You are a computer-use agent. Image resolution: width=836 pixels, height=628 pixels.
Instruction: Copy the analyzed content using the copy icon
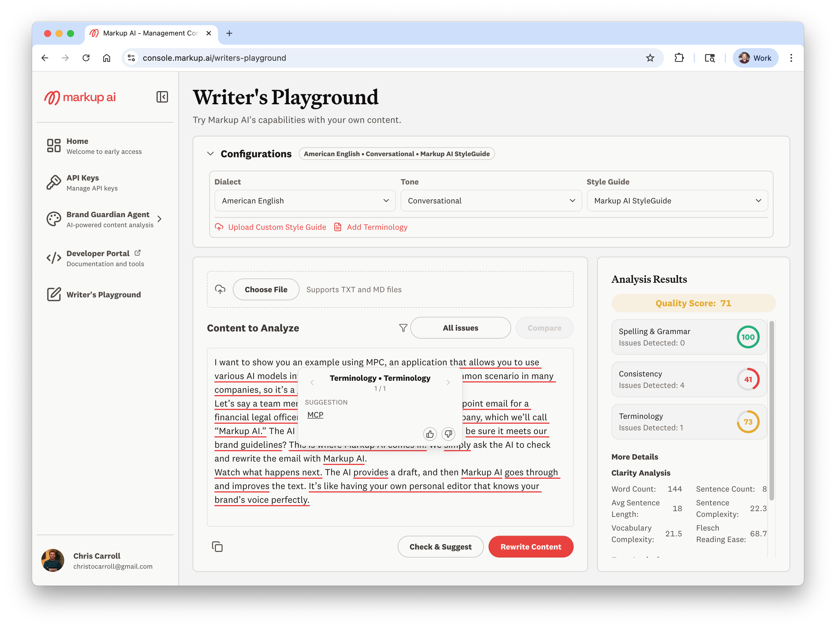coord(218,546)
